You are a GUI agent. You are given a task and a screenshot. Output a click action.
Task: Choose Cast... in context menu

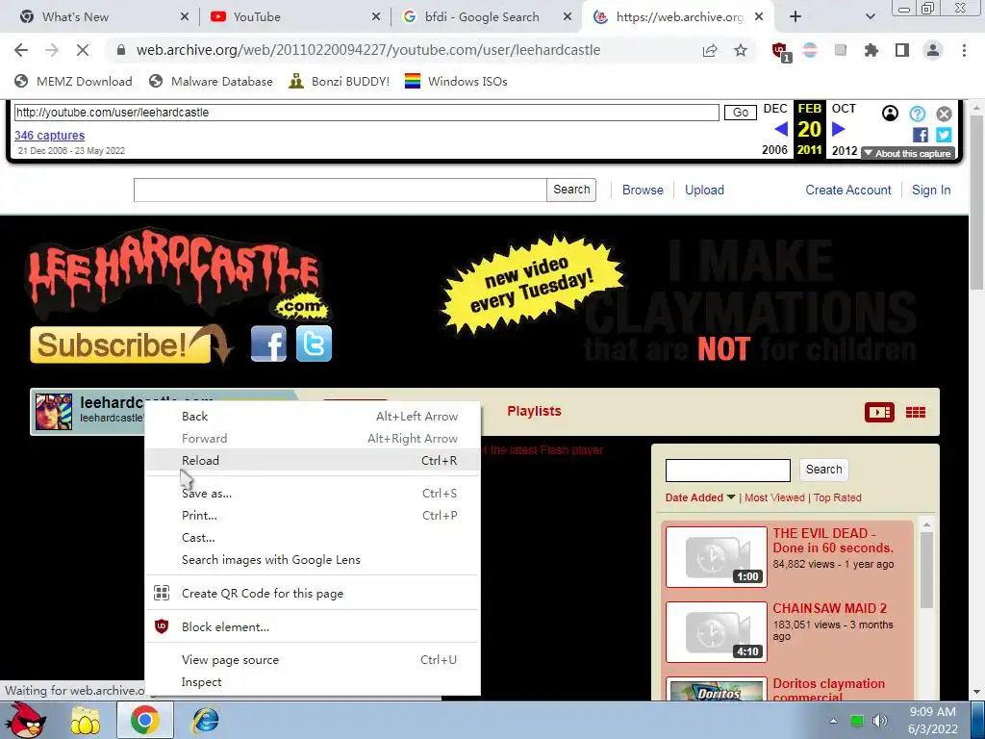coord(313,538)
